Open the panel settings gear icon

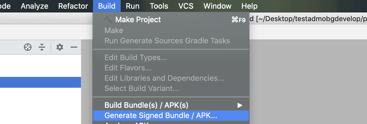(x=60, y=47)
